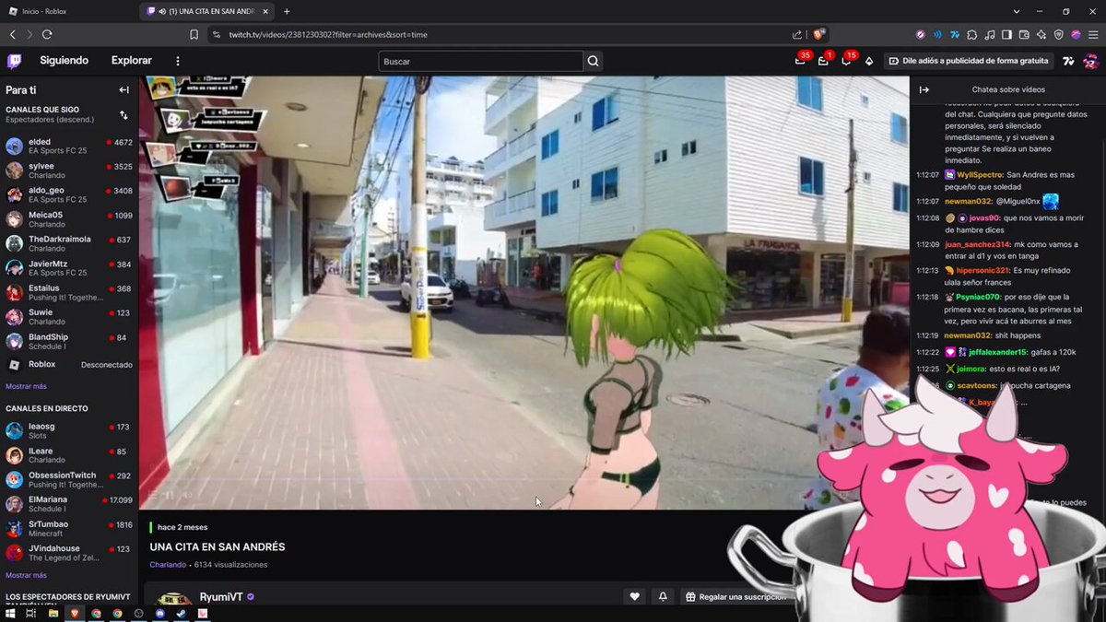Click the heart follow button for RyumiVT

click(x=634, y=597)
